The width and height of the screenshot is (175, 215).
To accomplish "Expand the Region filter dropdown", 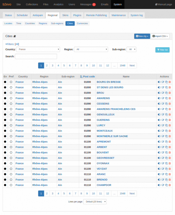I will click(91, 49).
